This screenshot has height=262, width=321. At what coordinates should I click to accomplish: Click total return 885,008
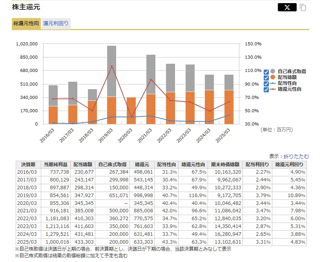[x=143, y=211]
